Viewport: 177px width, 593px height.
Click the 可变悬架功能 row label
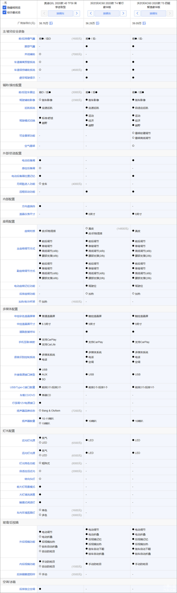click(x=27, y=136)
